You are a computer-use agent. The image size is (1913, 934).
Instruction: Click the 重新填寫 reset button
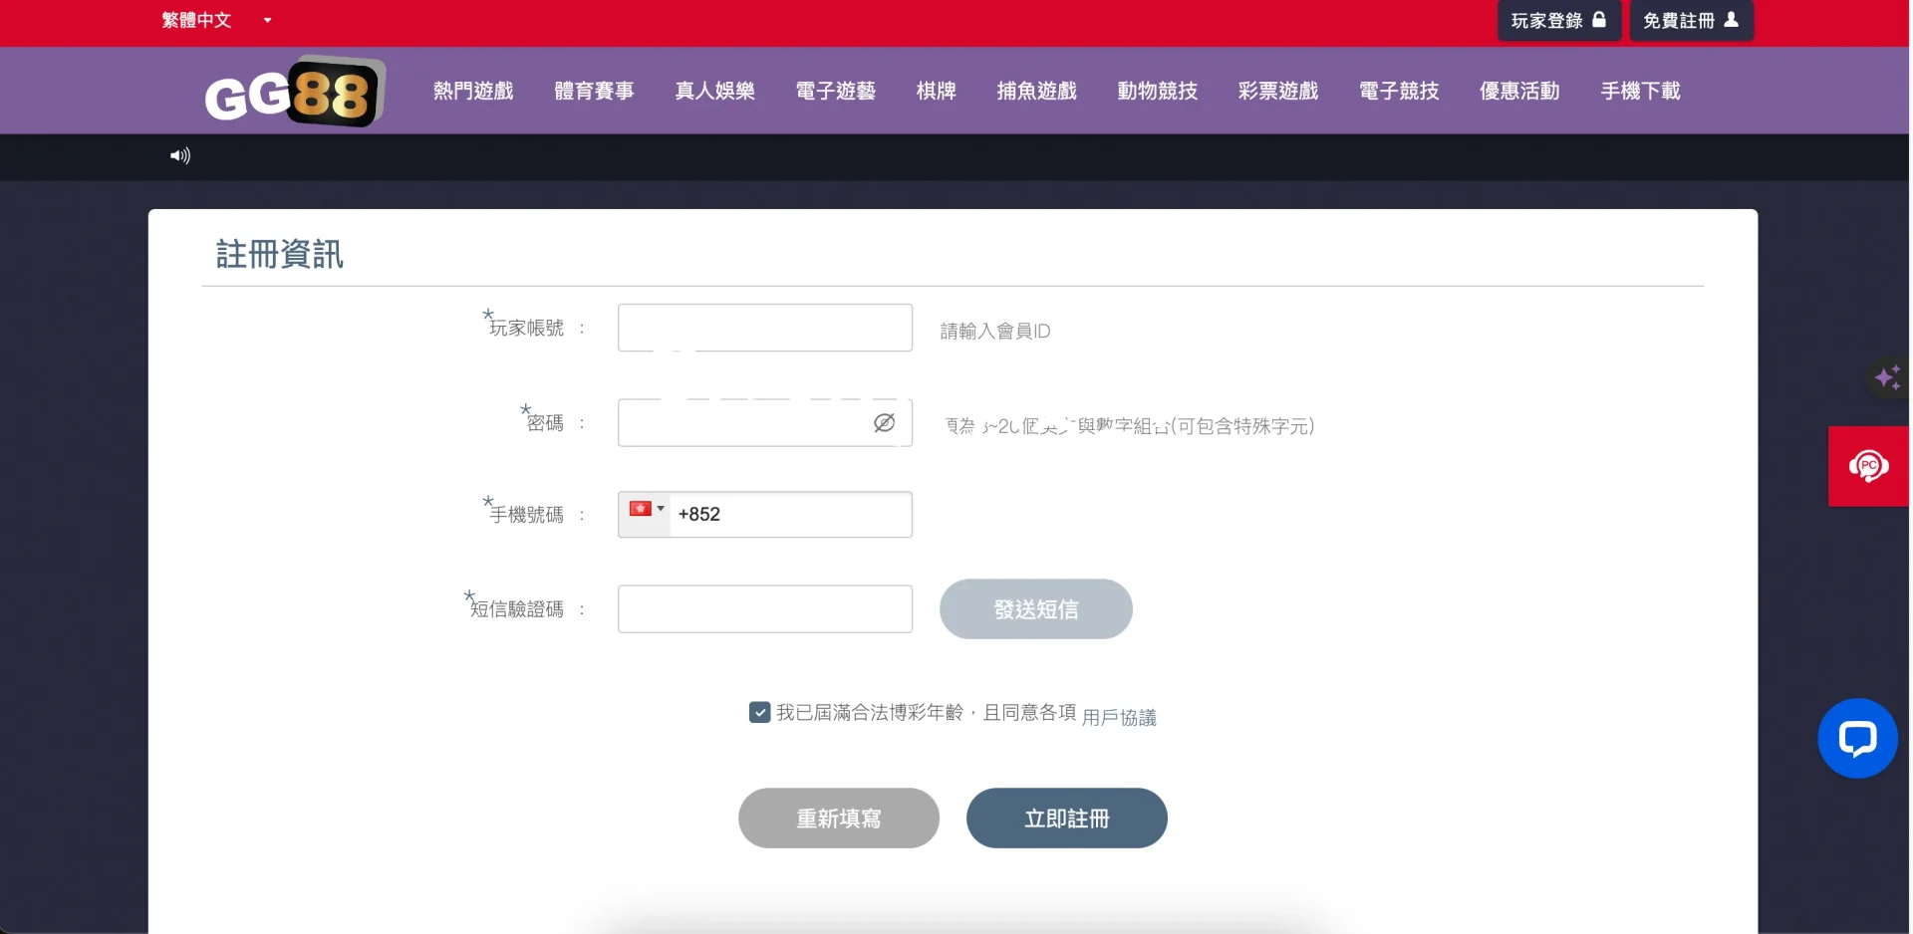pyautogui.click(x=838, y=818)
